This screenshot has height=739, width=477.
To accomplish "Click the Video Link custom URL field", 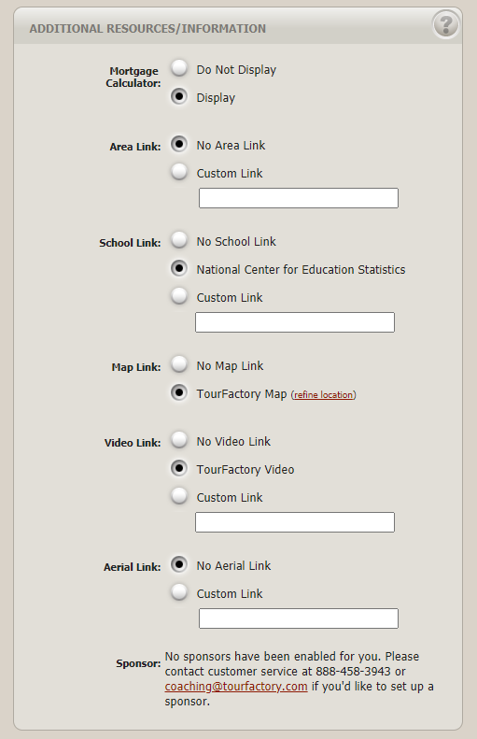I will (295, 522).
